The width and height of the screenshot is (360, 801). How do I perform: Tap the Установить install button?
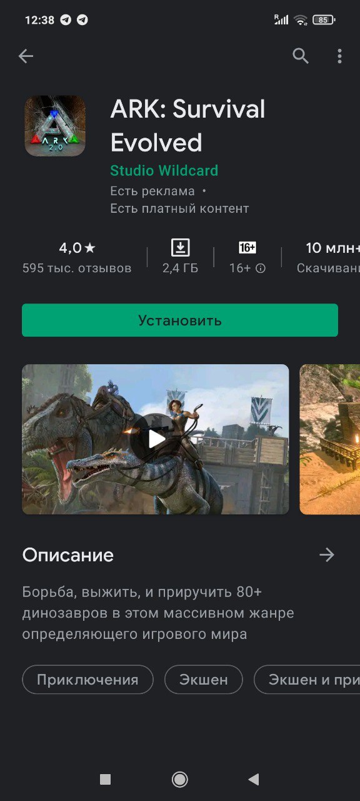(180, 320)
